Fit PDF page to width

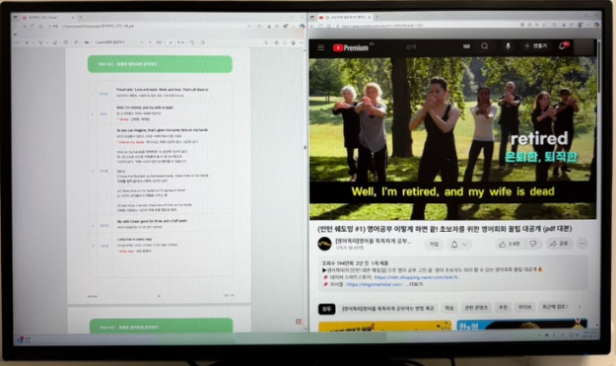159,42
